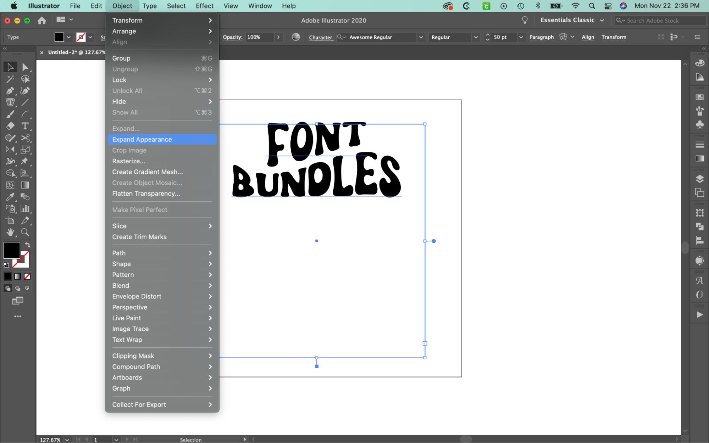Select the Scissors tool

tap(25, 138)
